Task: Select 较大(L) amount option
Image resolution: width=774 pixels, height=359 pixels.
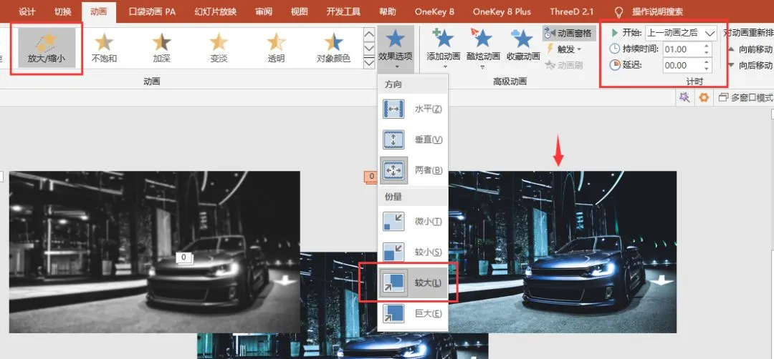Action: pos(413,282)
